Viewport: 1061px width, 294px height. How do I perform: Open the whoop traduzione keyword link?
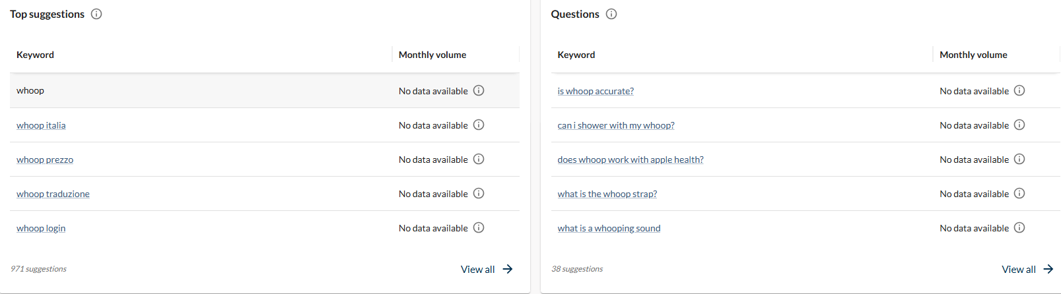coord(53,194)
